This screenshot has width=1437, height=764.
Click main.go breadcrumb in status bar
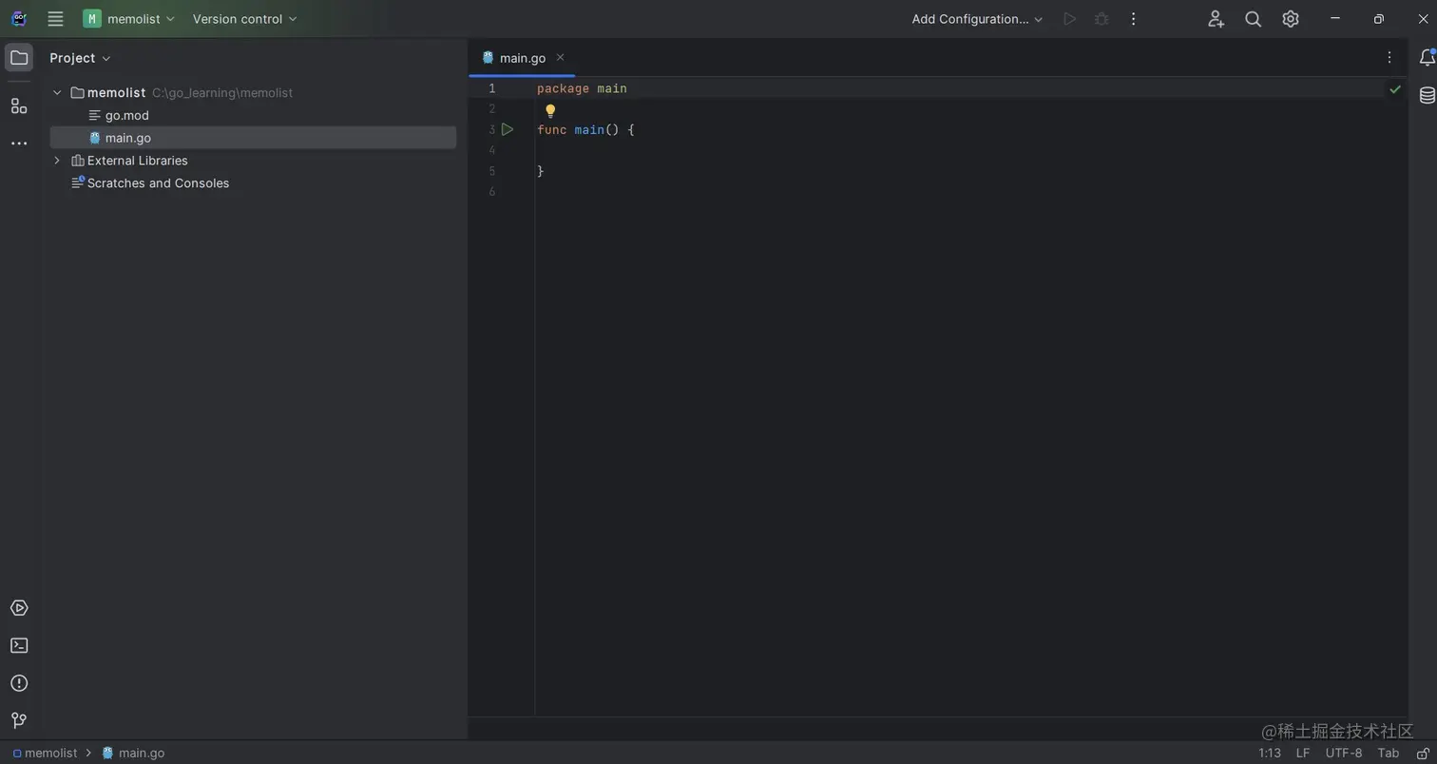[133, 753]
